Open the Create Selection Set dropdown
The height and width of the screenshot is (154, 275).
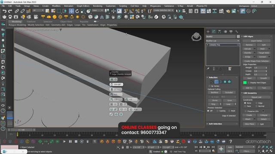[163, 10]
